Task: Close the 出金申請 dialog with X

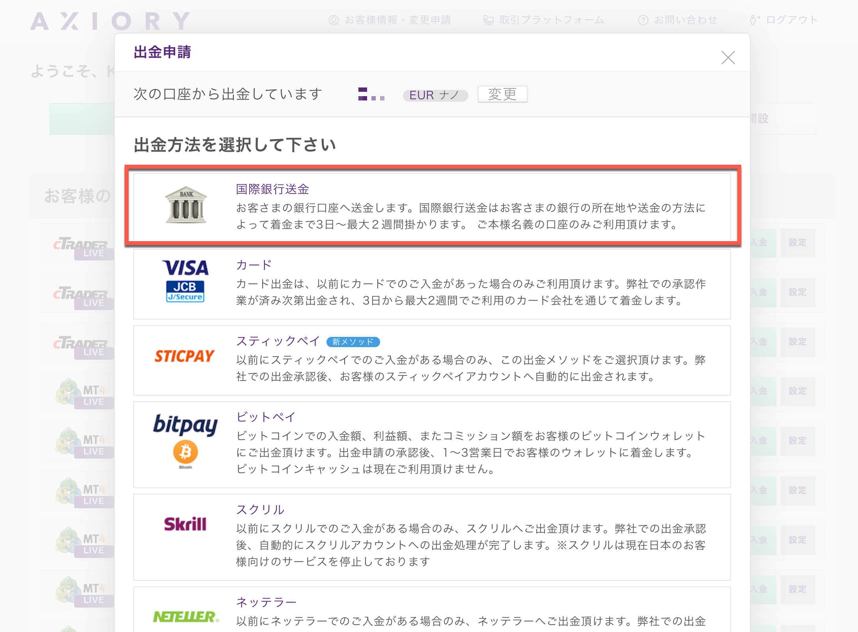Action: pos(728,58)
